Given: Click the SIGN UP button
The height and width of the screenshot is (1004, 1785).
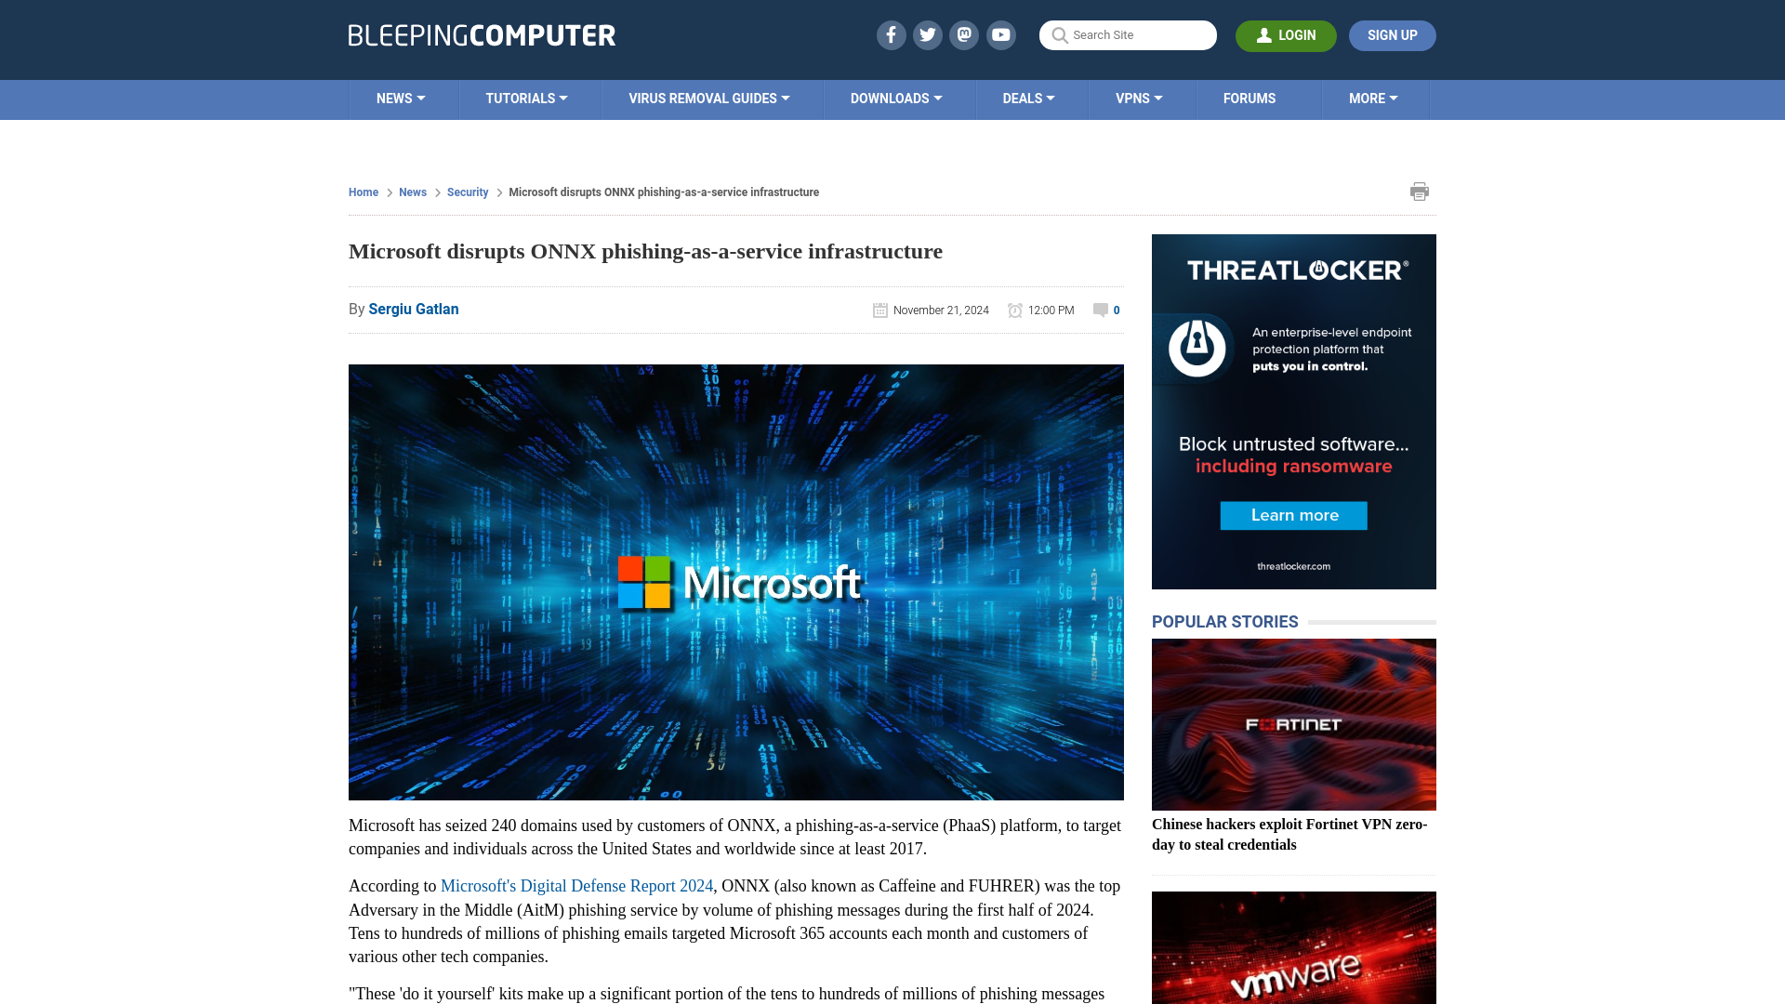Looking at the screenshot, I should pyautogui.click(x=1393, y=35).
